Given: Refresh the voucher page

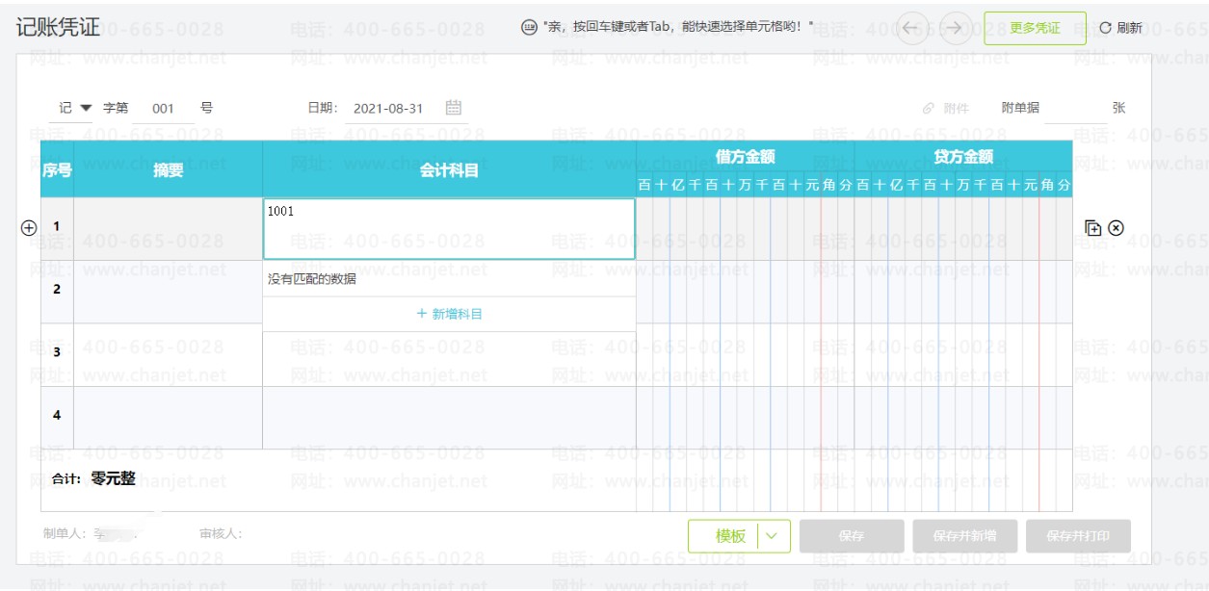Looking at the screenshot, I should (x=1120, y=28).
